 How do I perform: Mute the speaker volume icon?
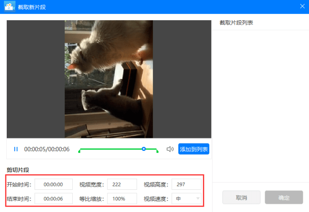(x=170, y=149)
